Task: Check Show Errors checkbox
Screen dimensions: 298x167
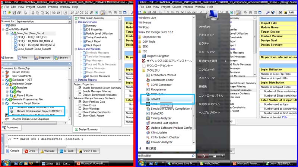Action: click(x=80, y=105)
